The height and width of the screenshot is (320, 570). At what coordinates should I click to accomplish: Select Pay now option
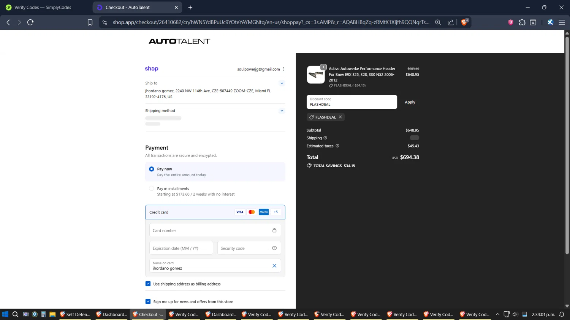152,169
